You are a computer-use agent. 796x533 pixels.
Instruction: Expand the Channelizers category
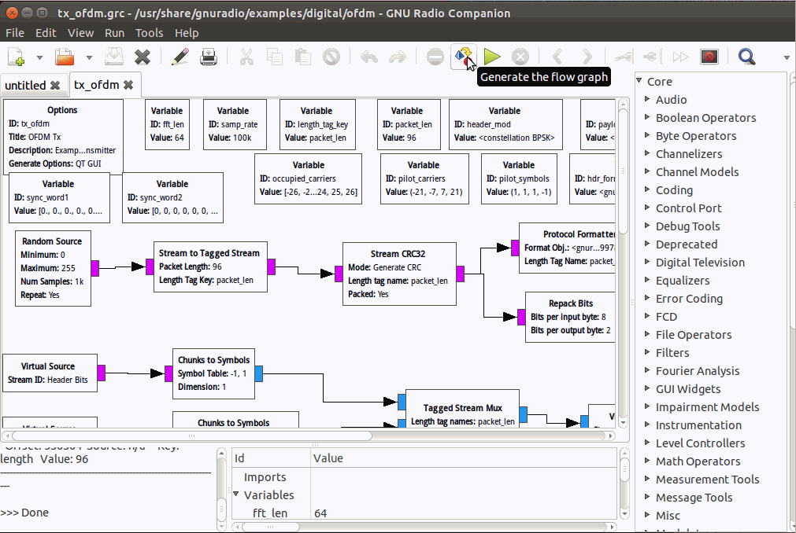(x=646, y=153)
